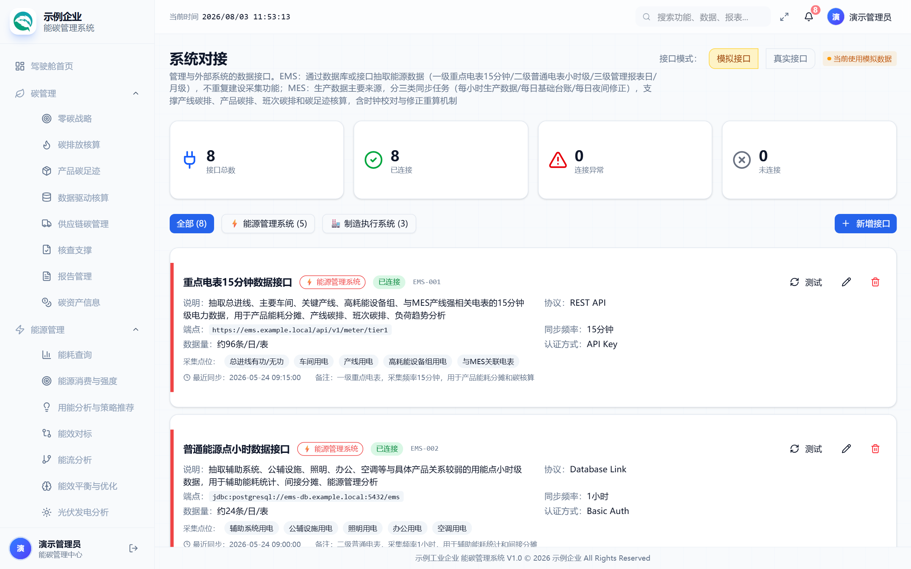The height and width of the screenshot is (569, 911).
Task: Click the 未连接 stat card
Action: tap(809, 160)
